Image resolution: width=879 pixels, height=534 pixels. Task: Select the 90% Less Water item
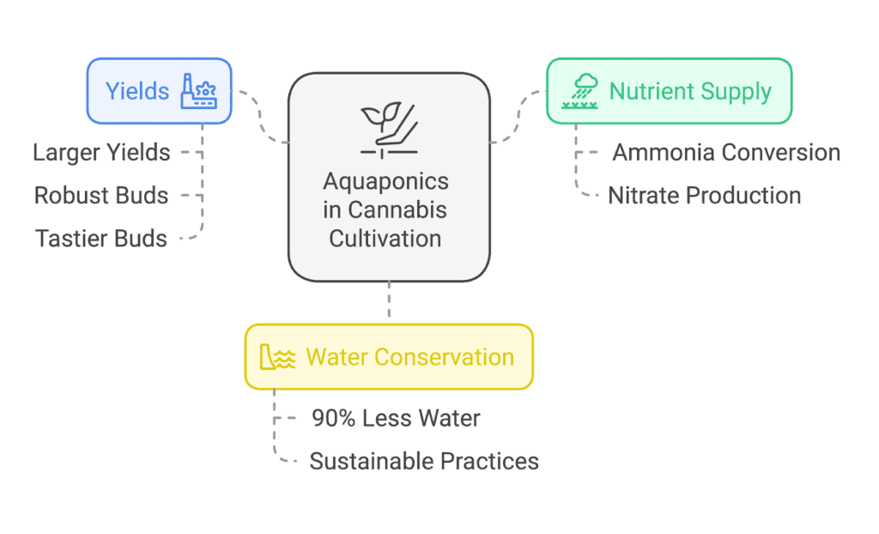pyautogui.click(x=397, y=418)
